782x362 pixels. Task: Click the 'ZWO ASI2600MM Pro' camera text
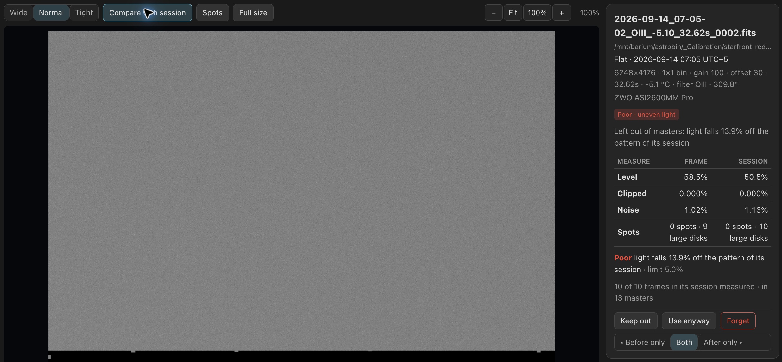pyautogui.click(x=653, y=98)
